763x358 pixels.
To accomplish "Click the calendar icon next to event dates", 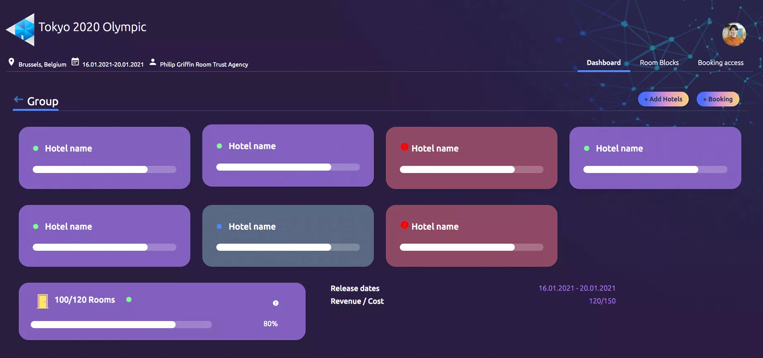I will 75,62.
